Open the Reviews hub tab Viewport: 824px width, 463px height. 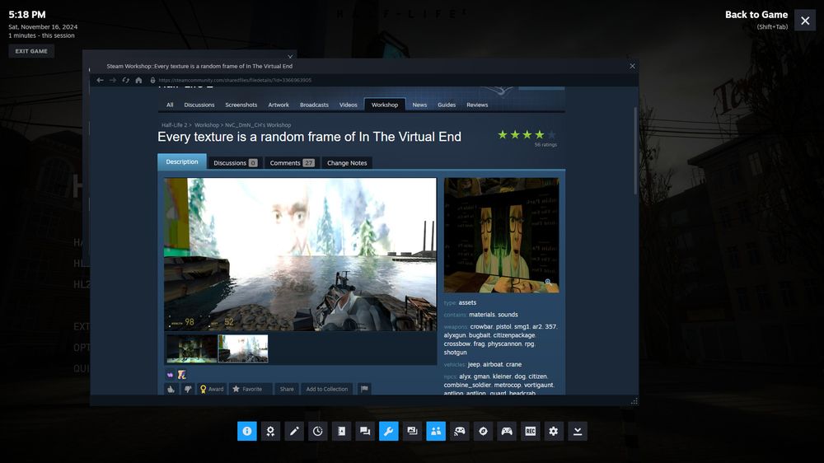tap(477, 105)
